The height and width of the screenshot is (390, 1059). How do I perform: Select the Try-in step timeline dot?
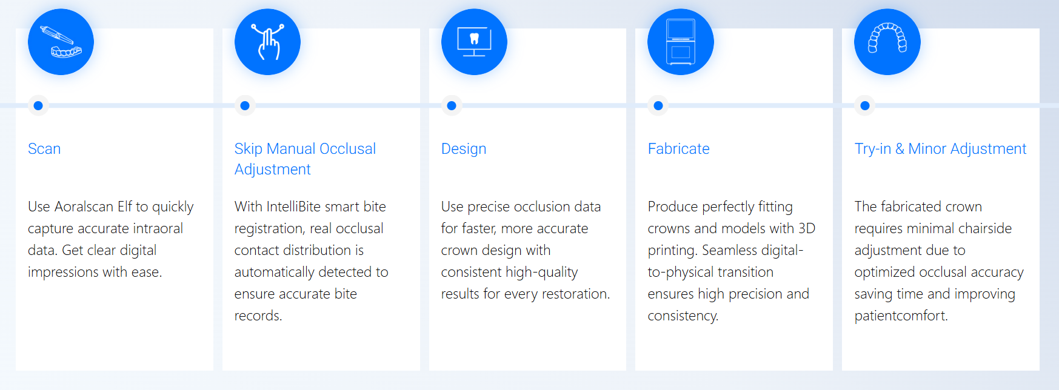coord(865,105)
